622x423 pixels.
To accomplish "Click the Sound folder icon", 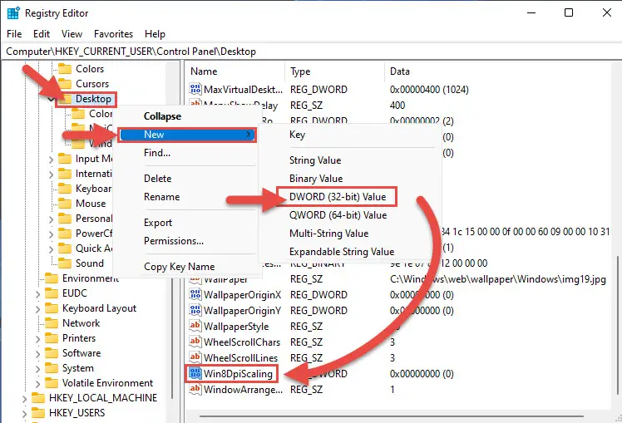I will 65,263.
